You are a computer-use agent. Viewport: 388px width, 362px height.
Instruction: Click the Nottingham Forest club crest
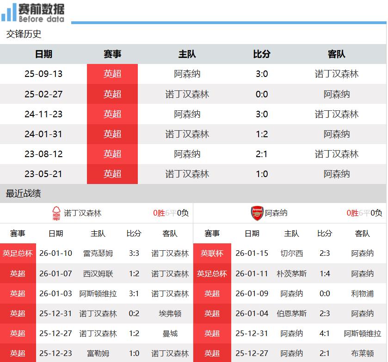click(56, 213)
